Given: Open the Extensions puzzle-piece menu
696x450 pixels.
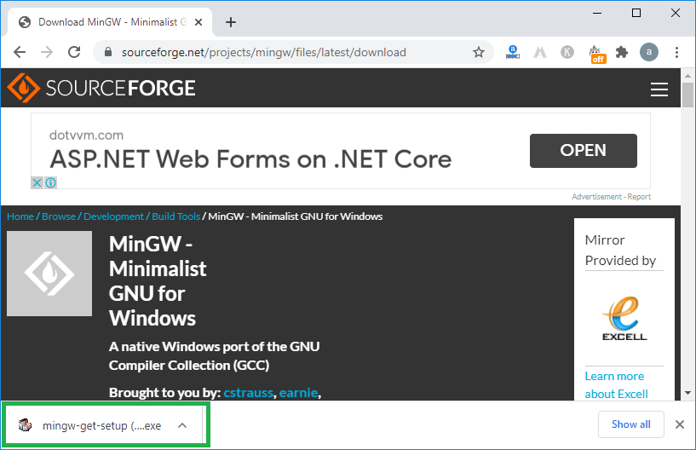Looking at the screenshot, I should point(622,53).
